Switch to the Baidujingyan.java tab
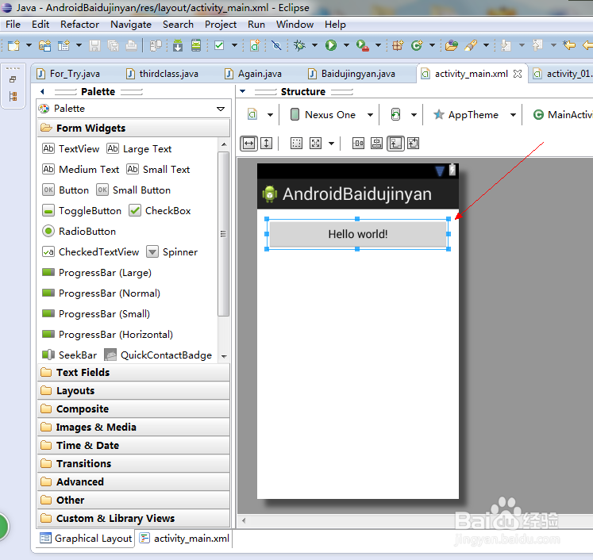This screenshot has width=593, height=560. (x=352, y=74)
